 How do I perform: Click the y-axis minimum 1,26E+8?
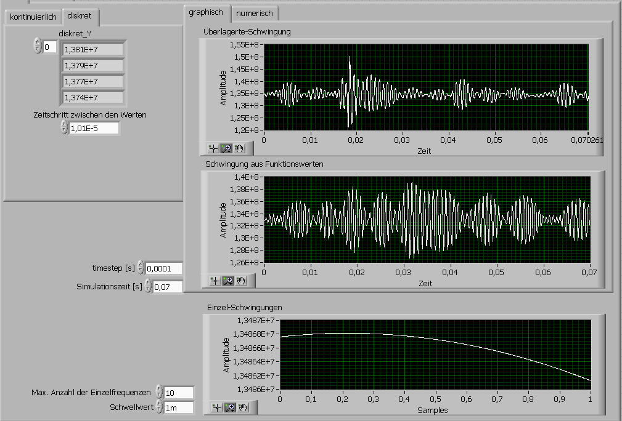pos(244,262)
